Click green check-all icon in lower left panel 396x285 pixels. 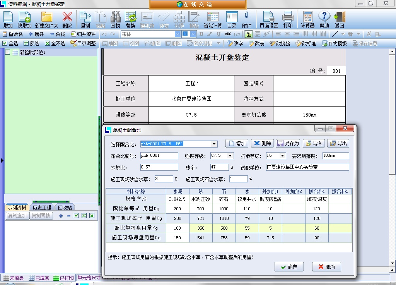76,216
